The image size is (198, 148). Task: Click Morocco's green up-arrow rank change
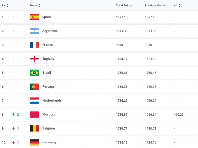pos(13,114)
